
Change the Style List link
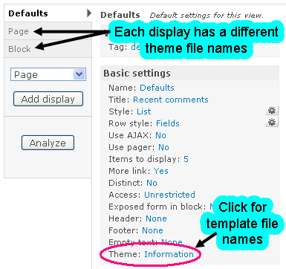[x=144, y=111]
